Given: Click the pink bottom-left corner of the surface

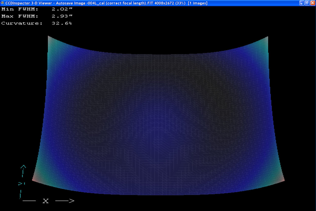Looking at the screenshot, I should click(x=34, y=180).
